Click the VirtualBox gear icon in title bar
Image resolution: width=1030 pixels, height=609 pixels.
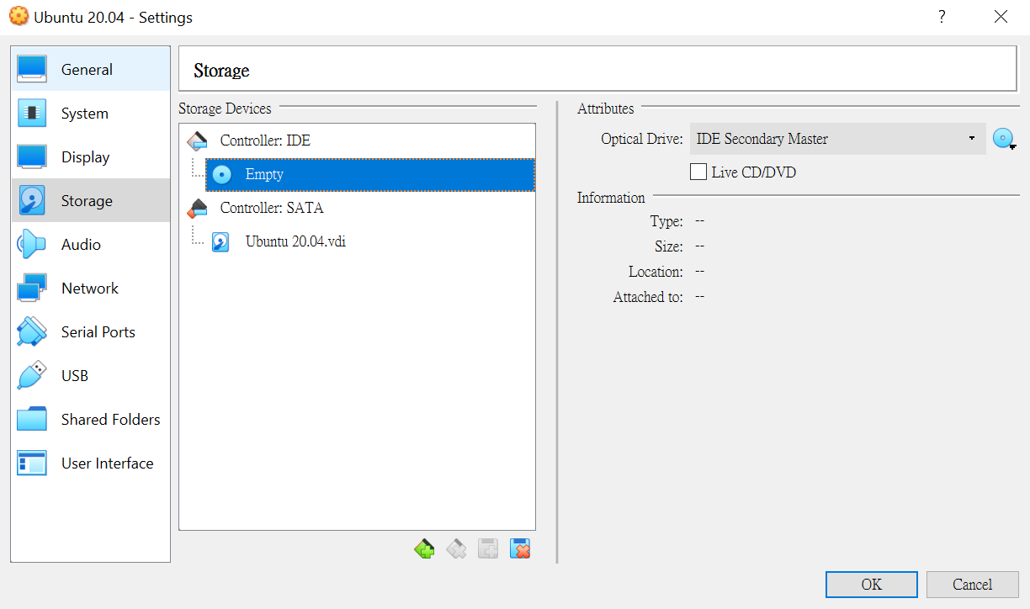point(19,17)
